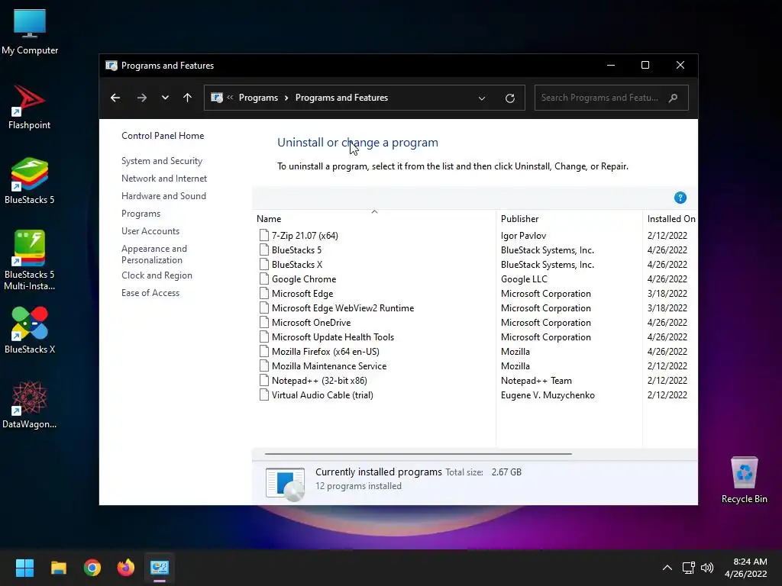The width and height of the screenshot is (782, 586).
Task: Select Virtual Audio Cable (trial) entry
Action: [323, 395]
